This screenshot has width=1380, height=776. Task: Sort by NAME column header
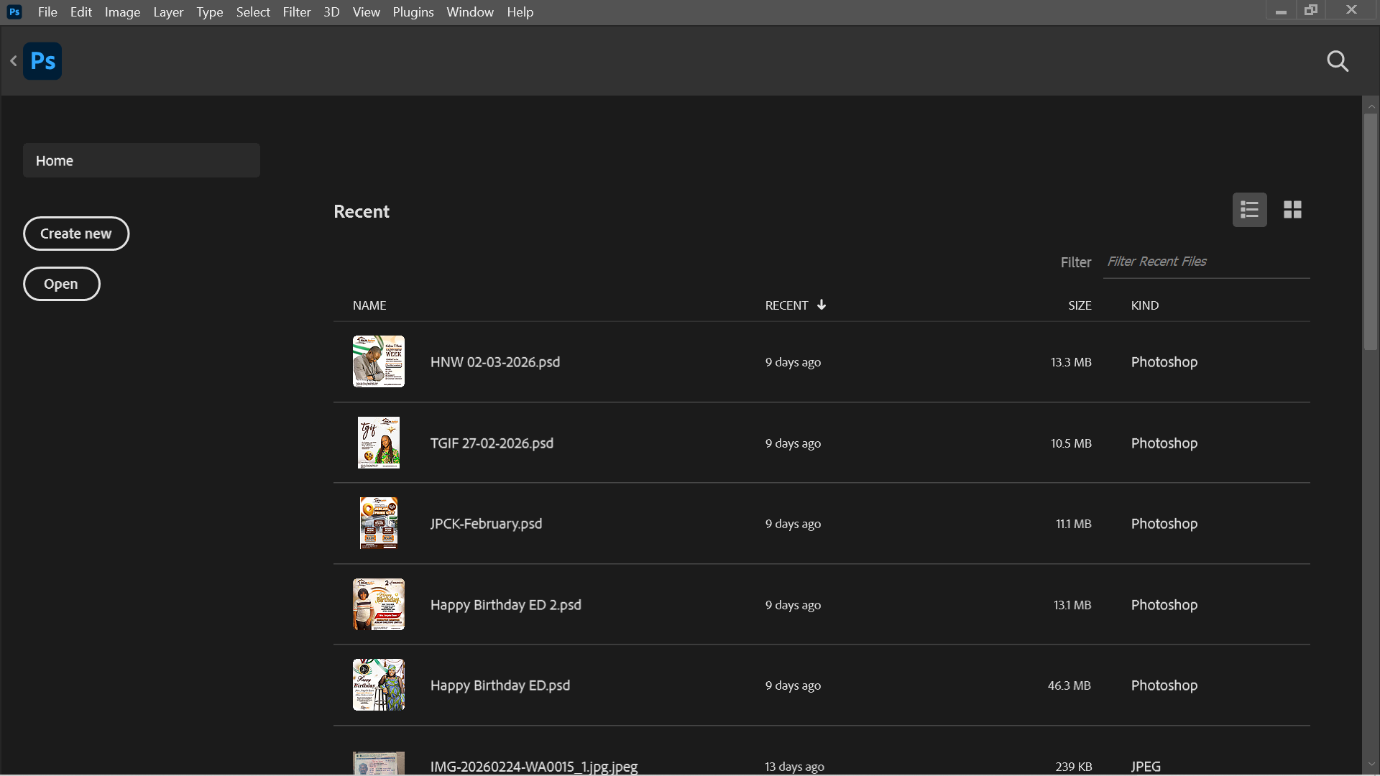click(x=369, y=305)
